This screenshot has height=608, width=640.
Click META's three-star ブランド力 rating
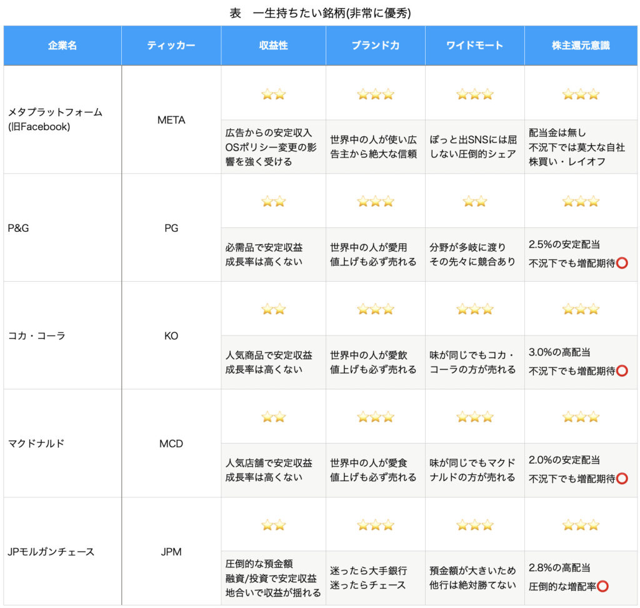(x=376, y=94)
